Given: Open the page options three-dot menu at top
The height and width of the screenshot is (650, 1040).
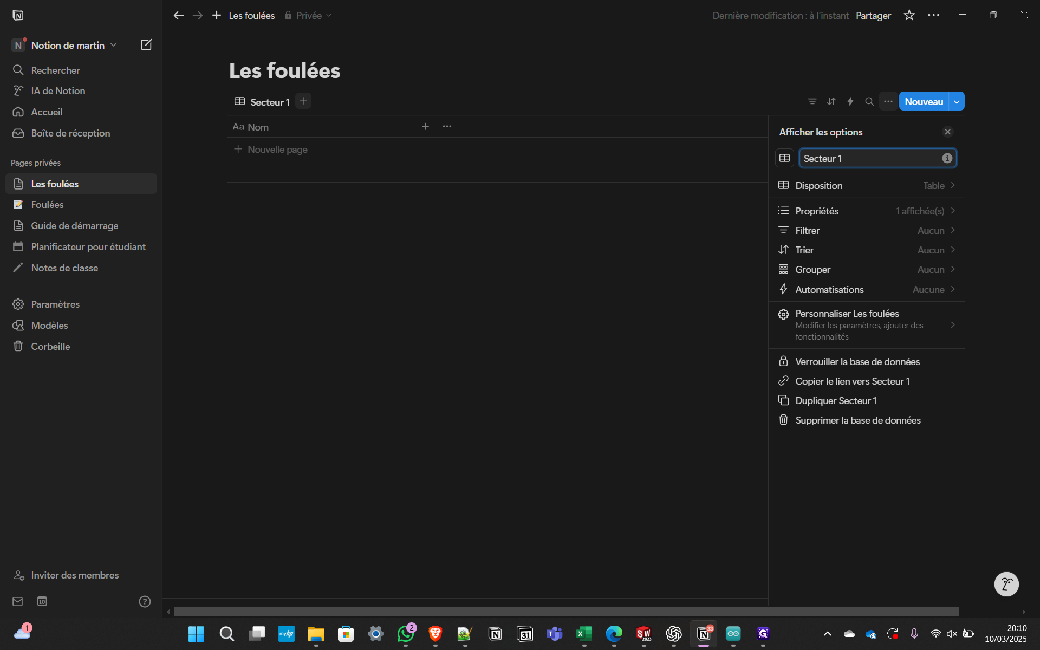Looking at the screenshot, I should tap(934, 16).
